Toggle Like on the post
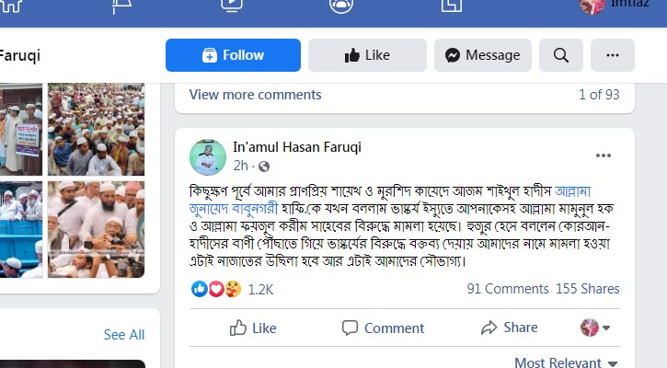The image size is (667, 368). (x=252, y=328)
